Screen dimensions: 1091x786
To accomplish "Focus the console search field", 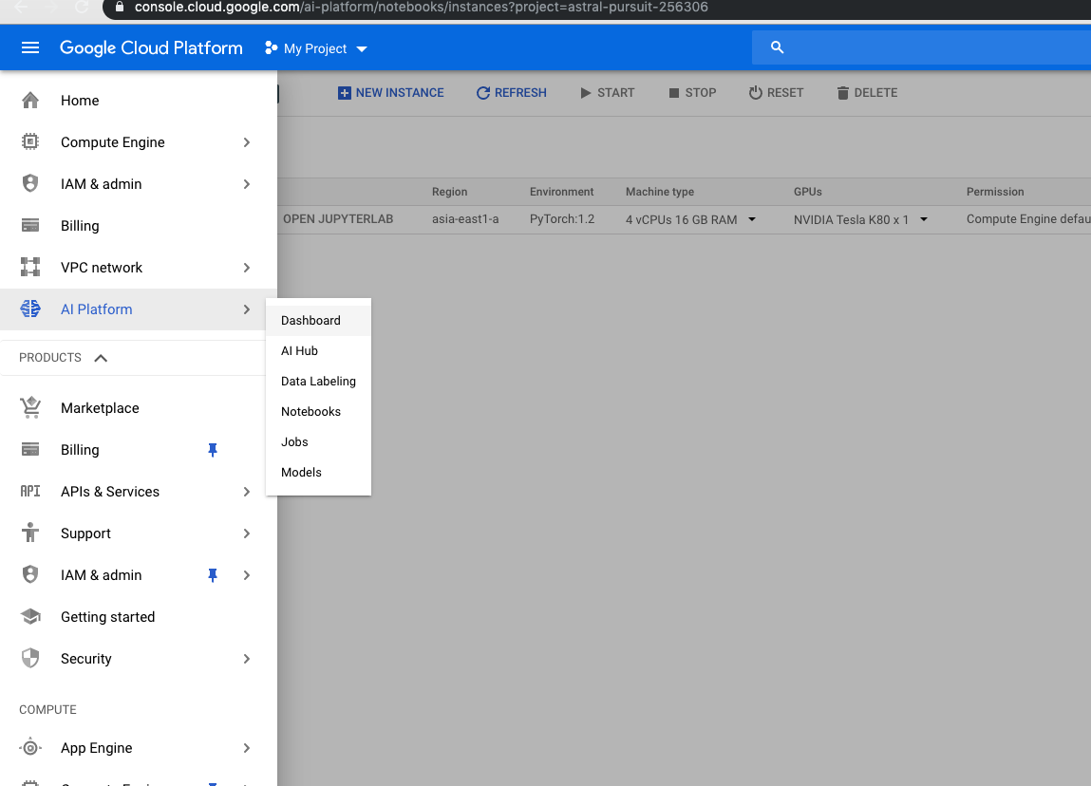I will [921, 47].
